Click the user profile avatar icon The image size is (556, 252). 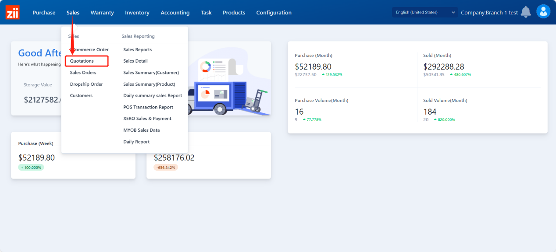543,12
